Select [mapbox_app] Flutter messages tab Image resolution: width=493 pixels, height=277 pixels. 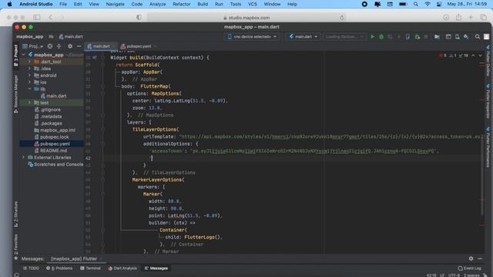pos(74,259)
